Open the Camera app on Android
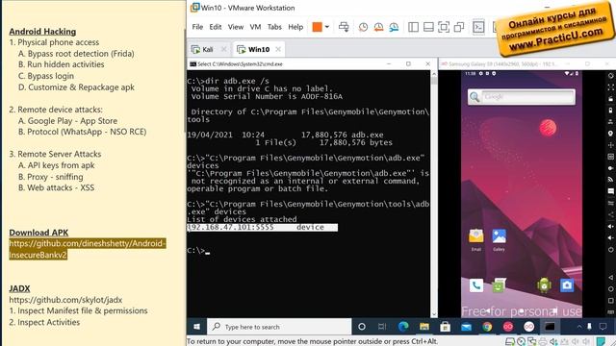Viewport: 616px width, 346px height. (567, 285)
